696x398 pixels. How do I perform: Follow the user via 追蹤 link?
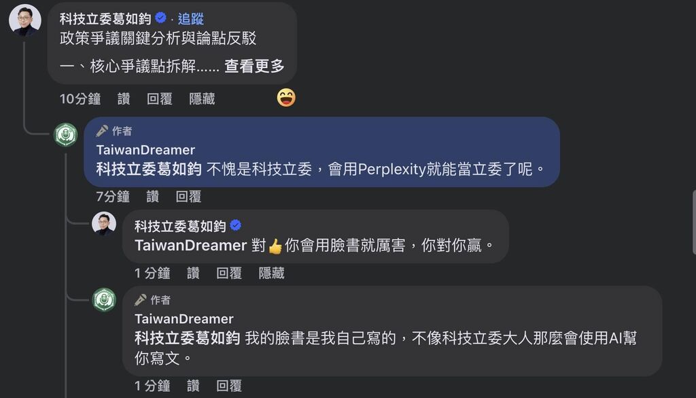[191, 18]
